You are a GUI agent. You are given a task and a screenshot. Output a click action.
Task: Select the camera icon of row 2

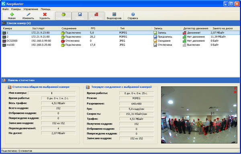point(4,37)
